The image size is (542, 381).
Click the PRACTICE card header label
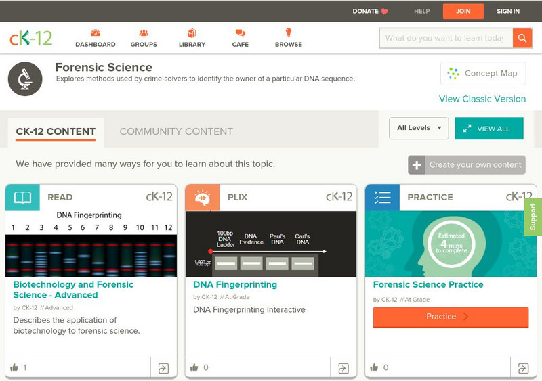[430, 197]
